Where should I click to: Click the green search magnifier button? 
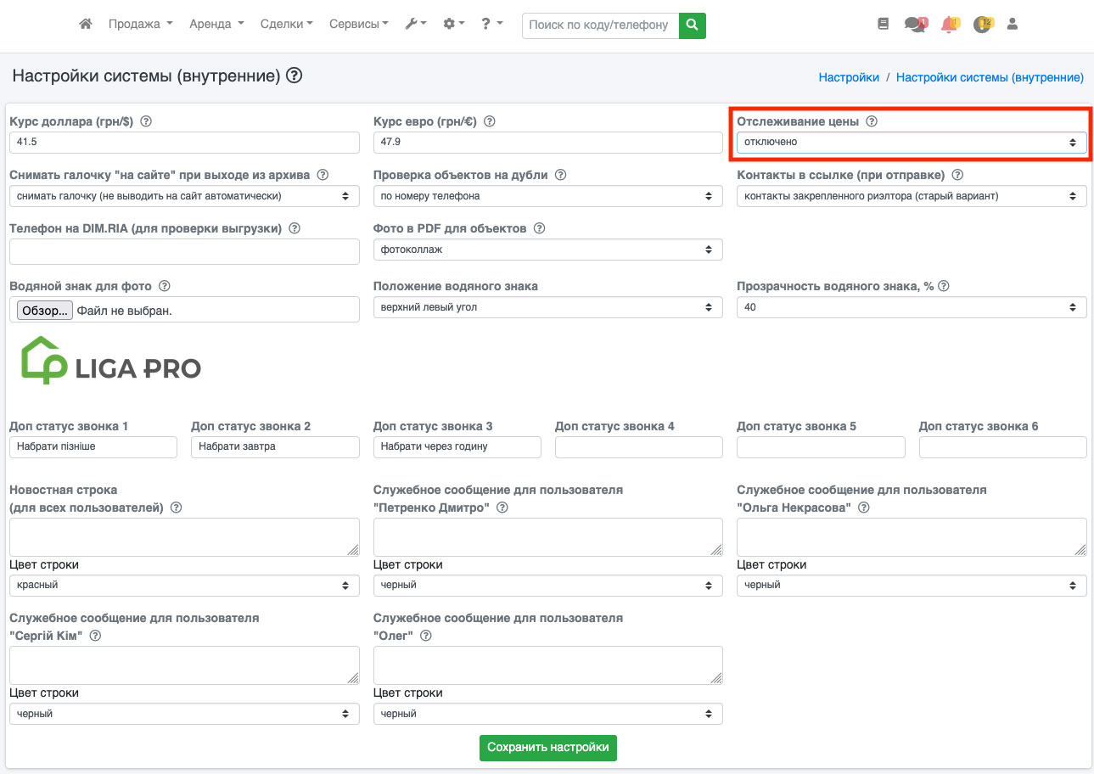click(x=693, y=25)
